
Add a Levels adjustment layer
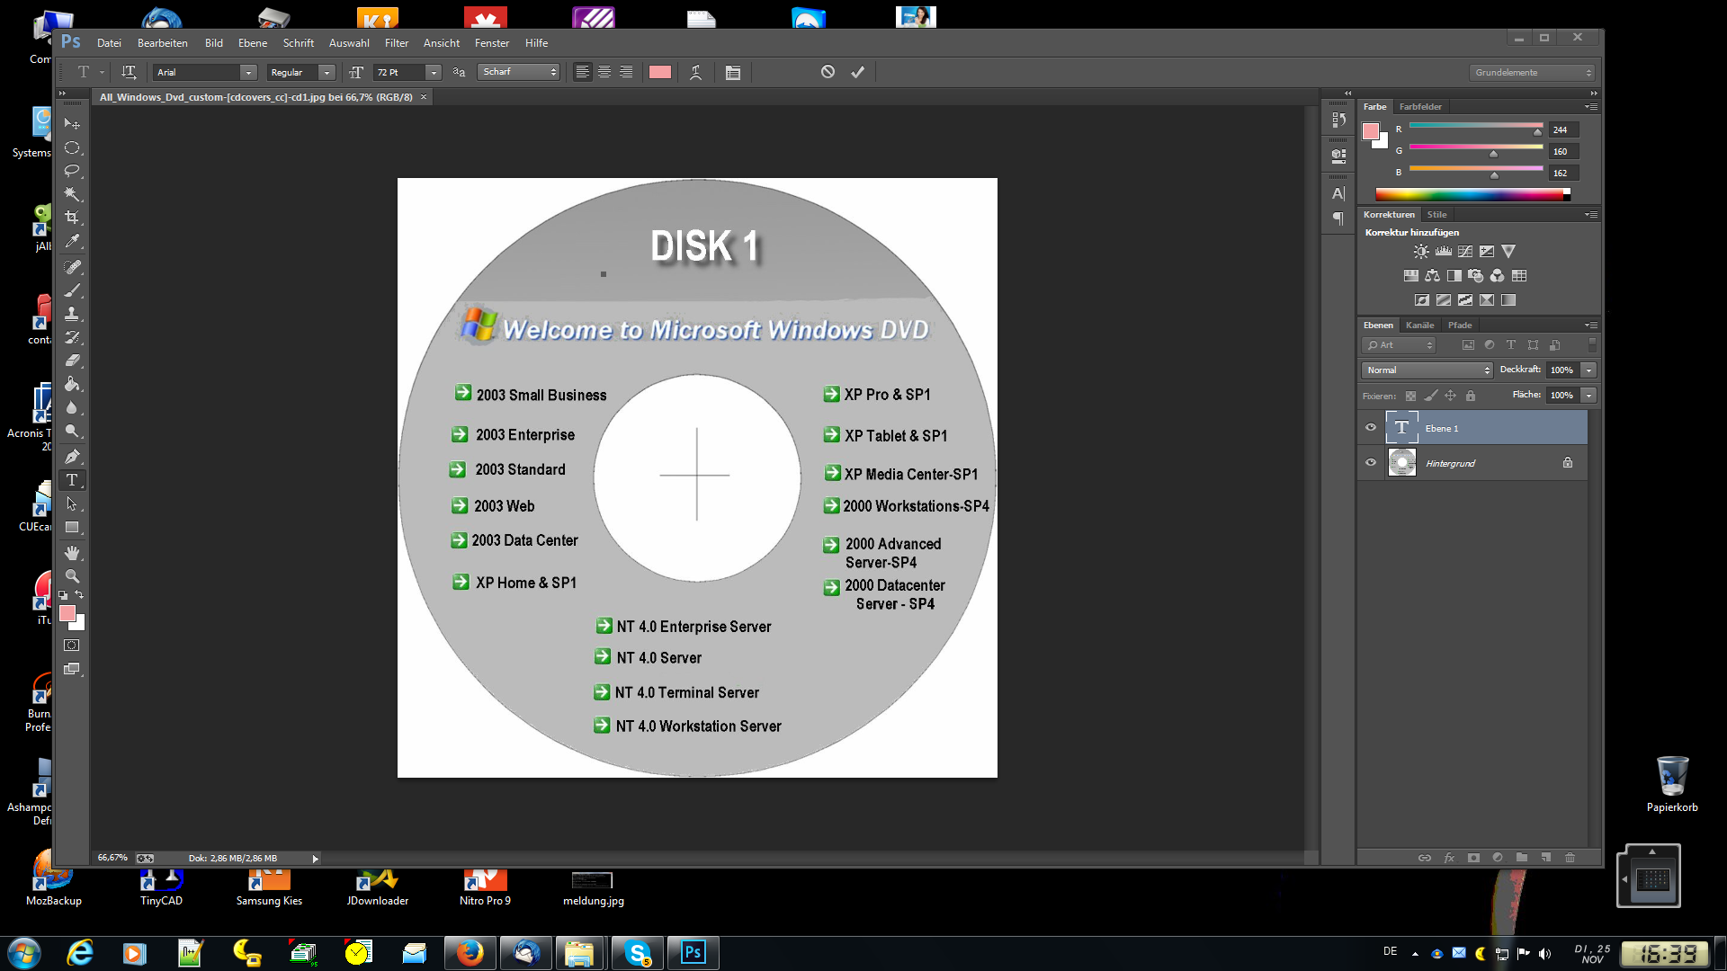1444,252
